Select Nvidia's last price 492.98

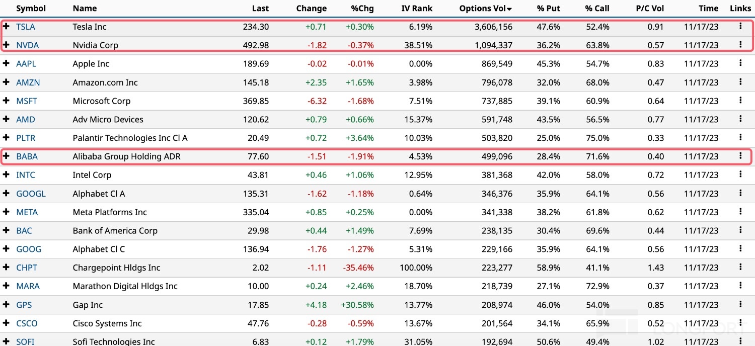click(256, 45)
